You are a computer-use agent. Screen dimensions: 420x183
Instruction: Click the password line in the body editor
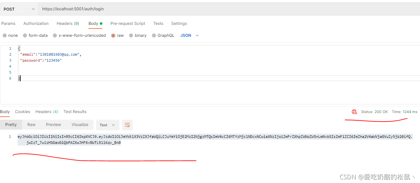click(x=41, y=60)
